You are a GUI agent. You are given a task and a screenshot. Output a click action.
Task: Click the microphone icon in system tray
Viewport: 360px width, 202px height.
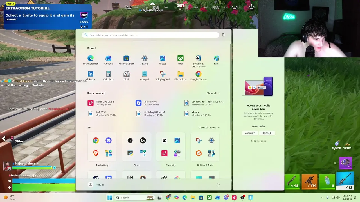coord(327,198)
